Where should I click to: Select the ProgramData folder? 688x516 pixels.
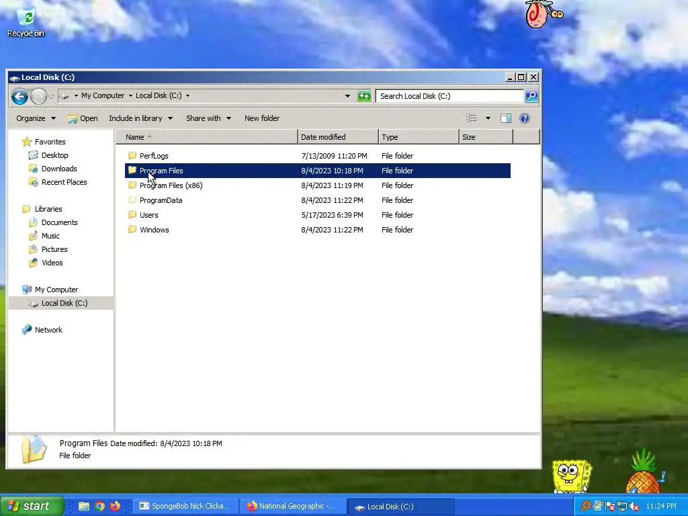[161, 200]
